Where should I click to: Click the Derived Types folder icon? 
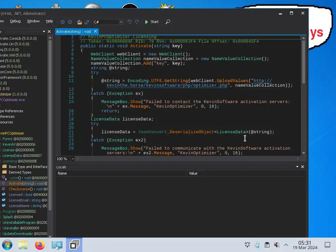pyautogui.click(x=4, y=172)
